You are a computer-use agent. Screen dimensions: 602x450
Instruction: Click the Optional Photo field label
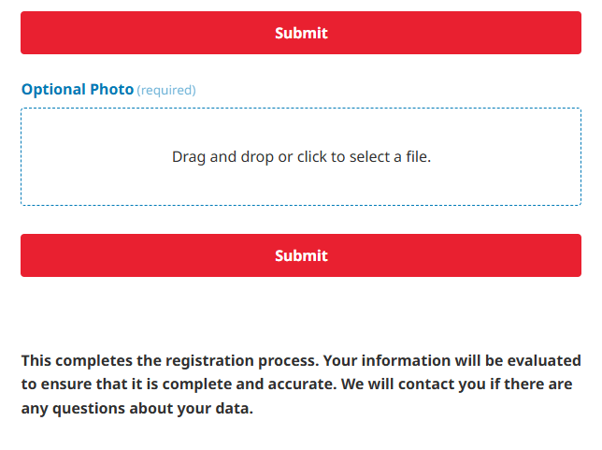click(78, 90)
